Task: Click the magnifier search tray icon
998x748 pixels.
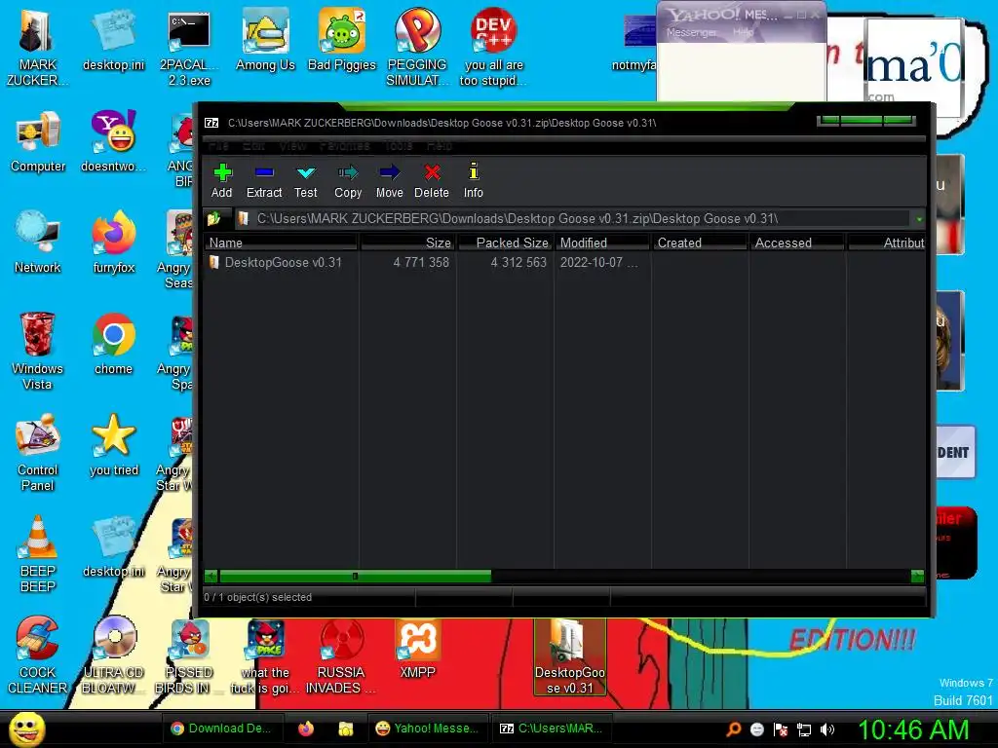Action: 734,729
